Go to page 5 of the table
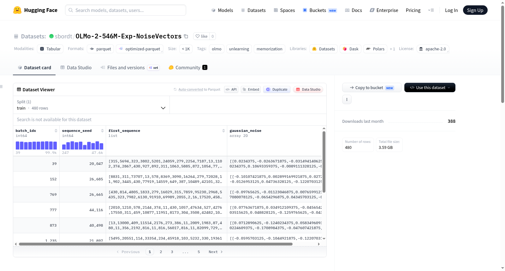The width and height of the screenshot is (505, 271). 199,252
